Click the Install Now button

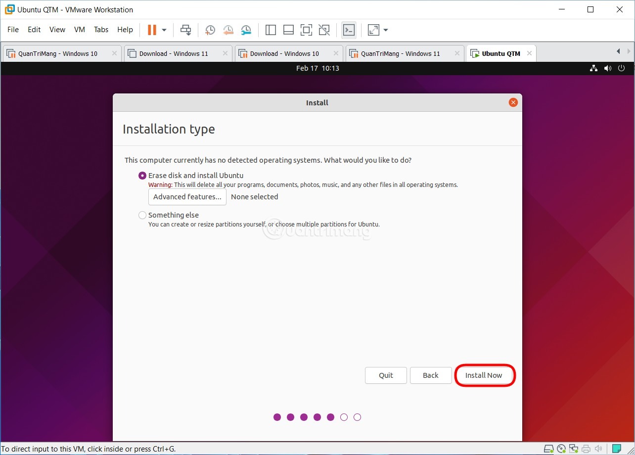point(484,375)
